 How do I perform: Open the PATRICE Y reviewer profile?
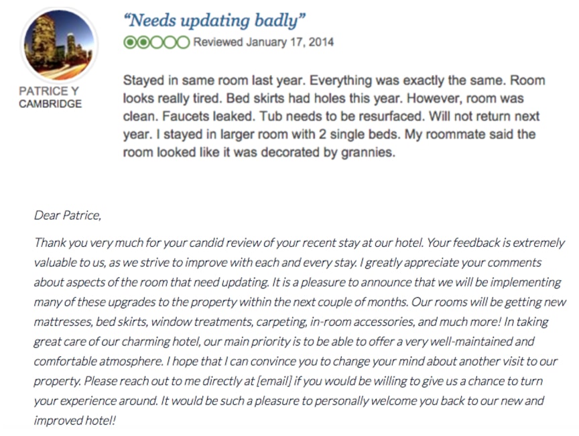(x=50, y=91)
